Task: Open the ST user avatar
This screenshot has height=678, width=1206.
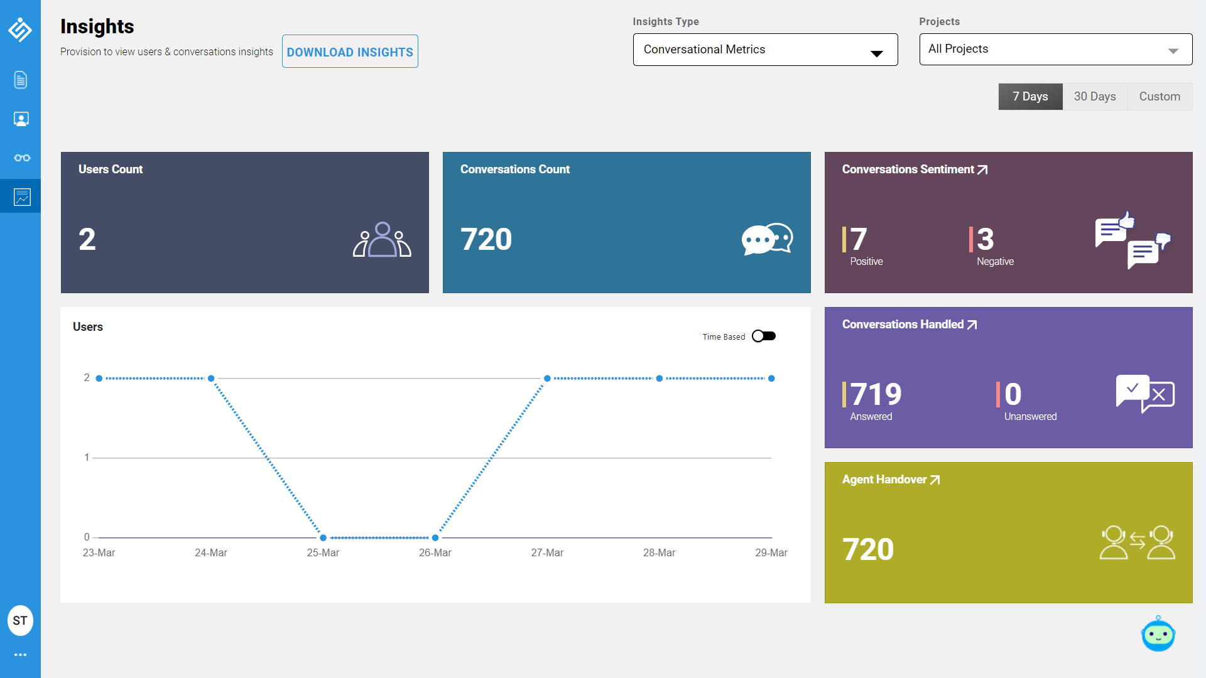Action: tap(20, 621)
